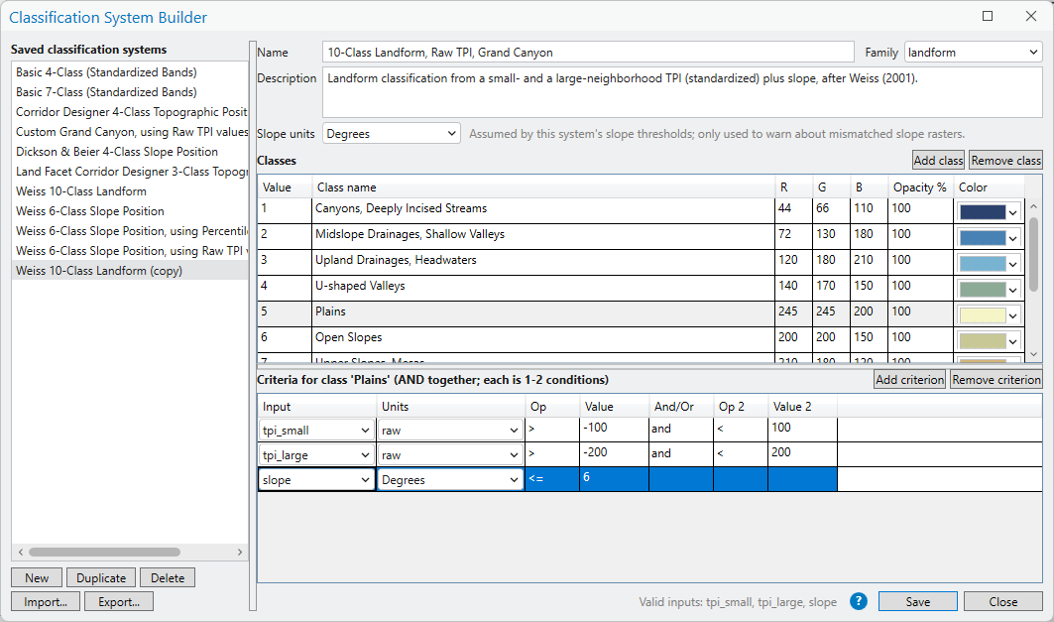Click into the Description text box
This screenshot has height=622, width=1054.
(682, 92)
